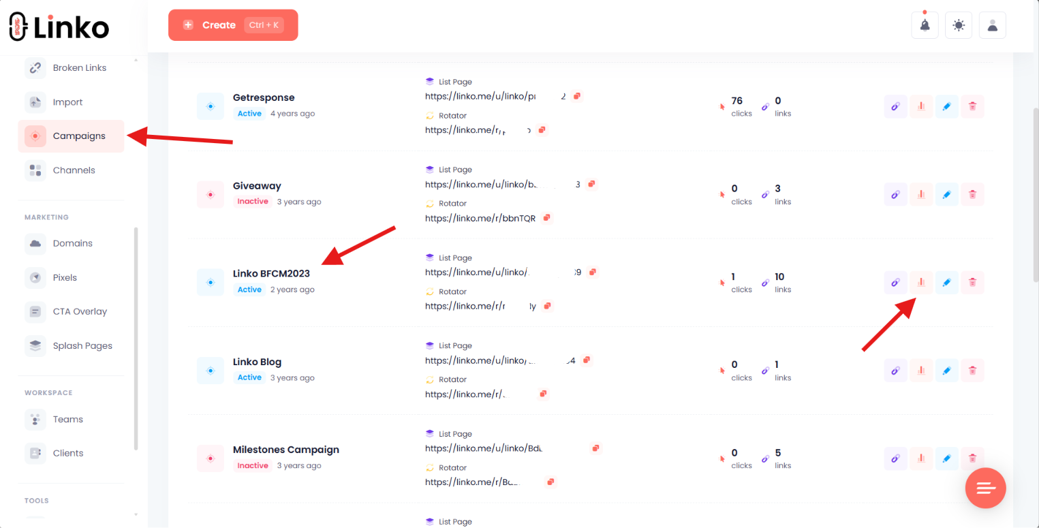
Task: Open the Linko BFCM2023 campaign name
Action: tap(271, 274)
